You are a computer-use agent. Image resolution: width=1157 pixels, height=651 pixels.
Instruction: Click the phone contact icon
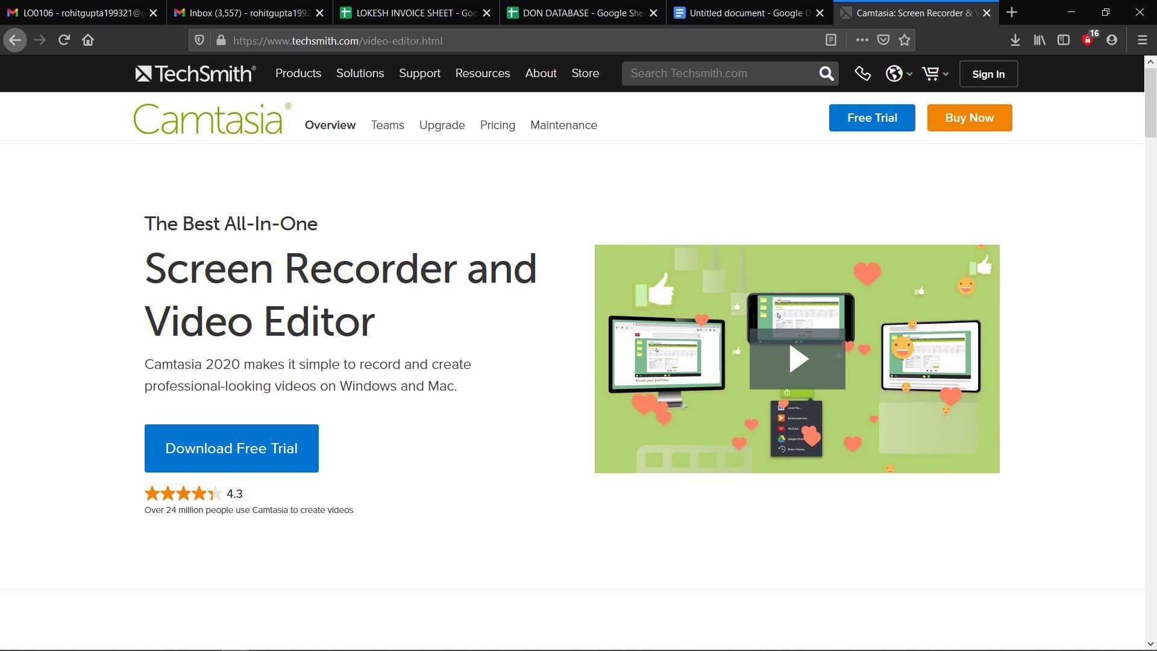862,74
